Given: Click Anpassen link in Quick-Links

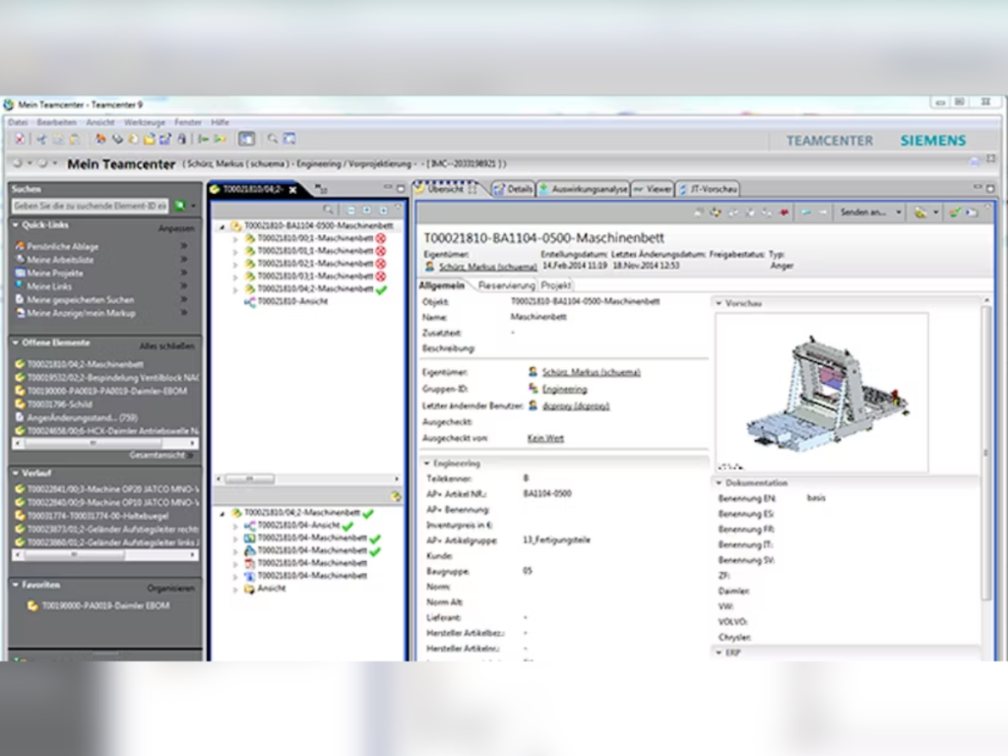Looking at the screenshot, I should 176,228.
